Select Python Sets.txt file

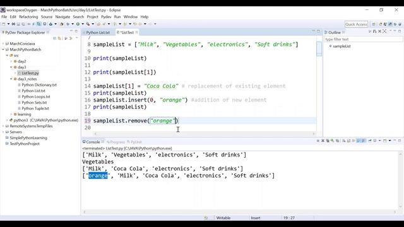tap(34, 103)
